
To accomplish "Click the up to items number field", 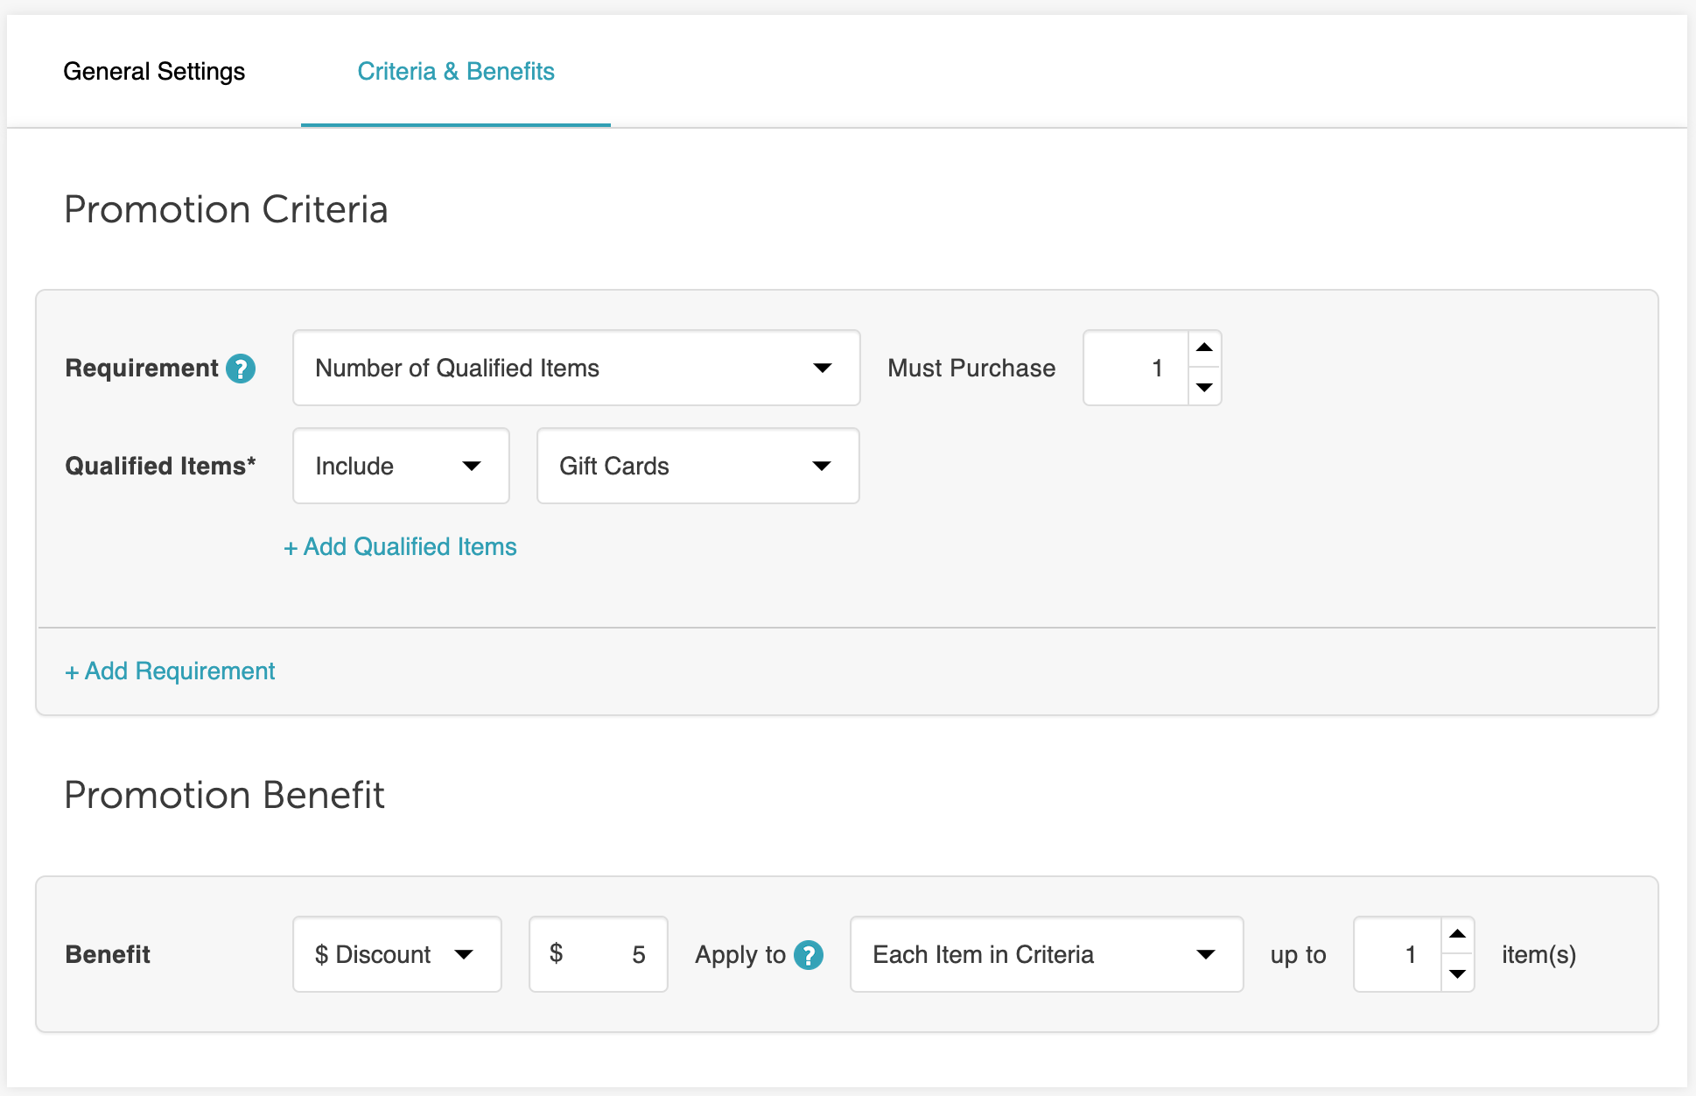I will (1398, 954).
